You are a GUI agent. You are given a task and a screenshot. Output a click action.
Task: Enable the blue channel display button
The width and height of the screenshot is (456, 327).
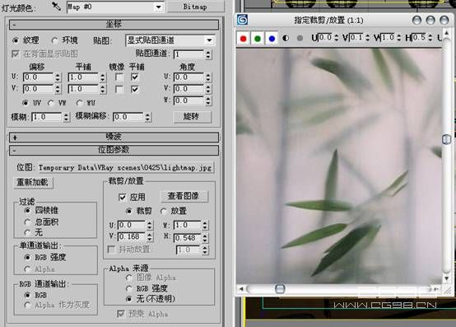coord(272,39)
